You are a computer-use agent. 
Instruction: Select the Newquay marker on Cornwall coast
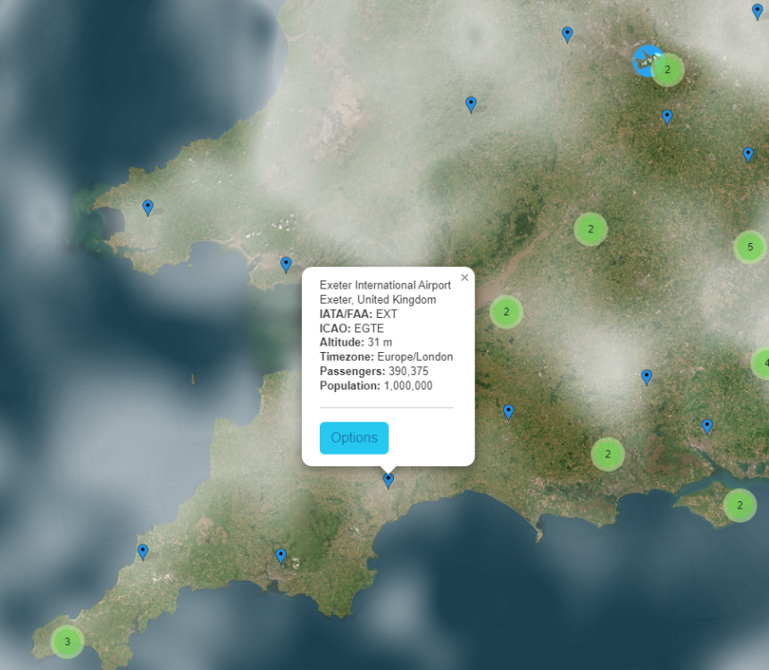point(143,552)
